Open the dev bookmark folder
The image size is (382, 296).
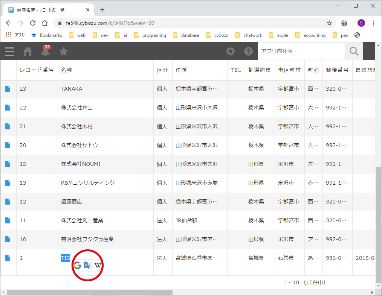[x=100, y=35]
